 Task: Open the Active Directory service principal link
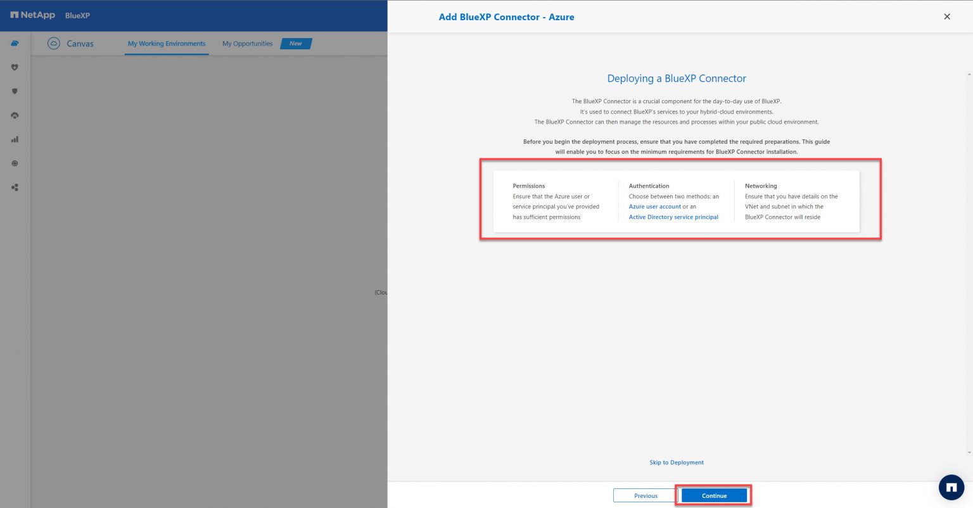(673, 217)
